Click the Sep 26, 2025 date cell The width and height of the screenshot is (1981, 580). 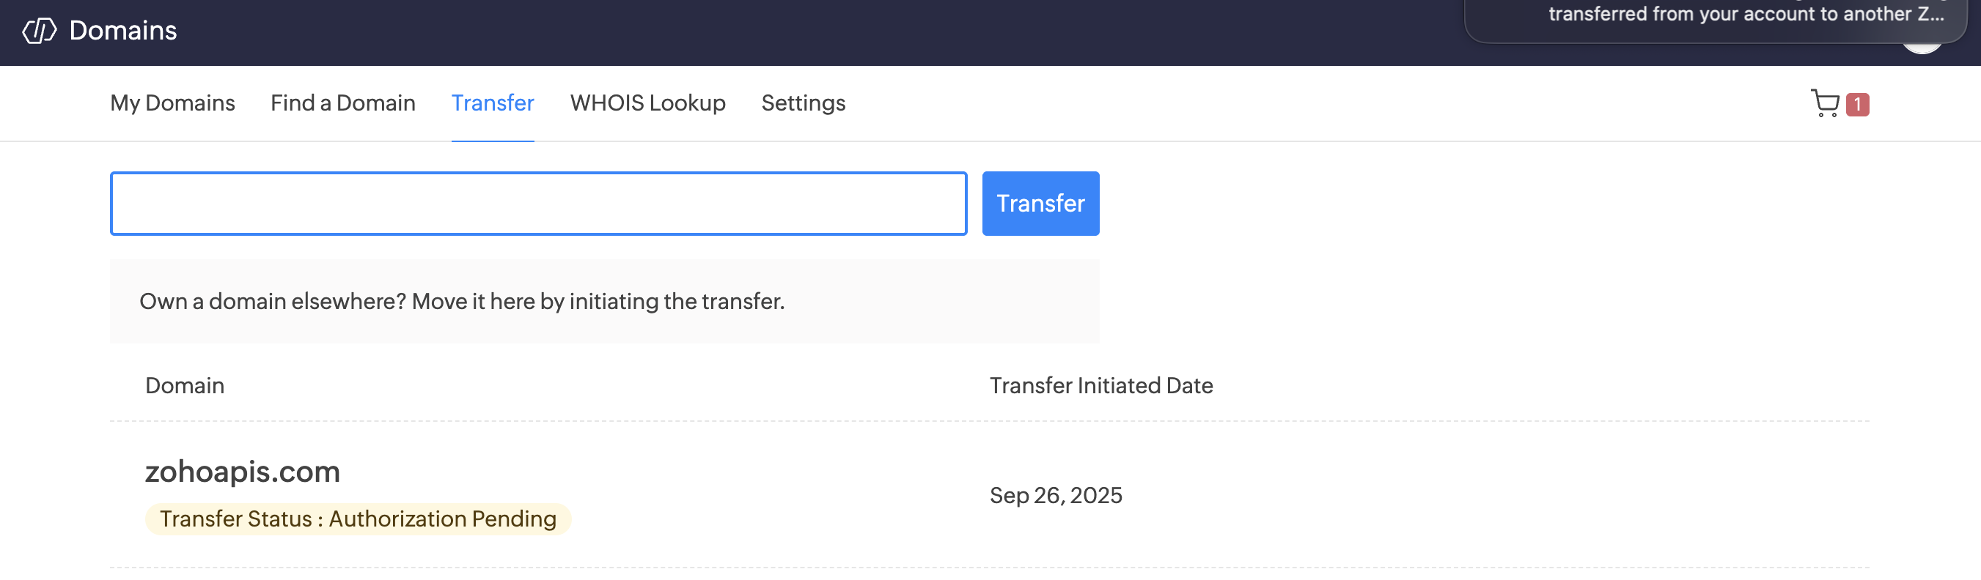click(x=1055, y=496)
